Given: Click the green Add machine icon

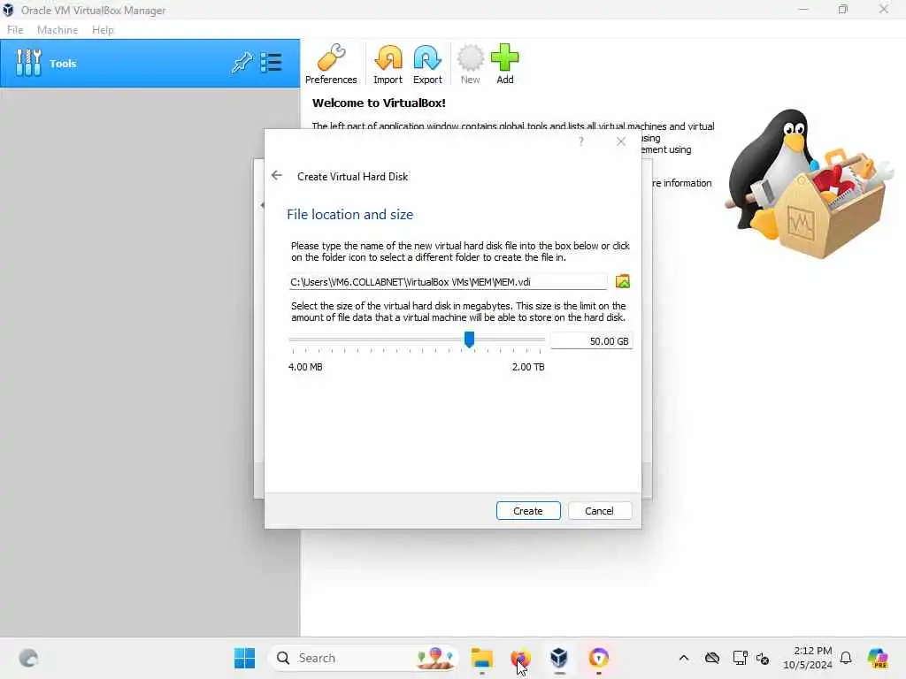Looking at the screenshot, I should (x=505, y=64).
